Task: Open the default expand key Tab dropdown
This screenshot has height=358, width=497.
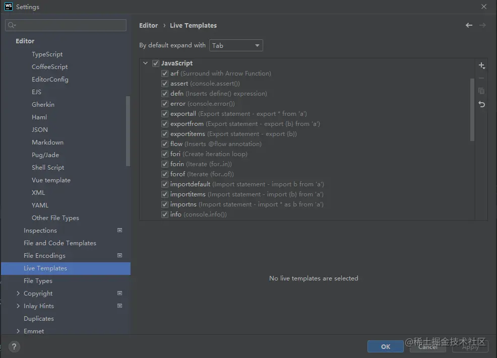Action: coord(236,46)
